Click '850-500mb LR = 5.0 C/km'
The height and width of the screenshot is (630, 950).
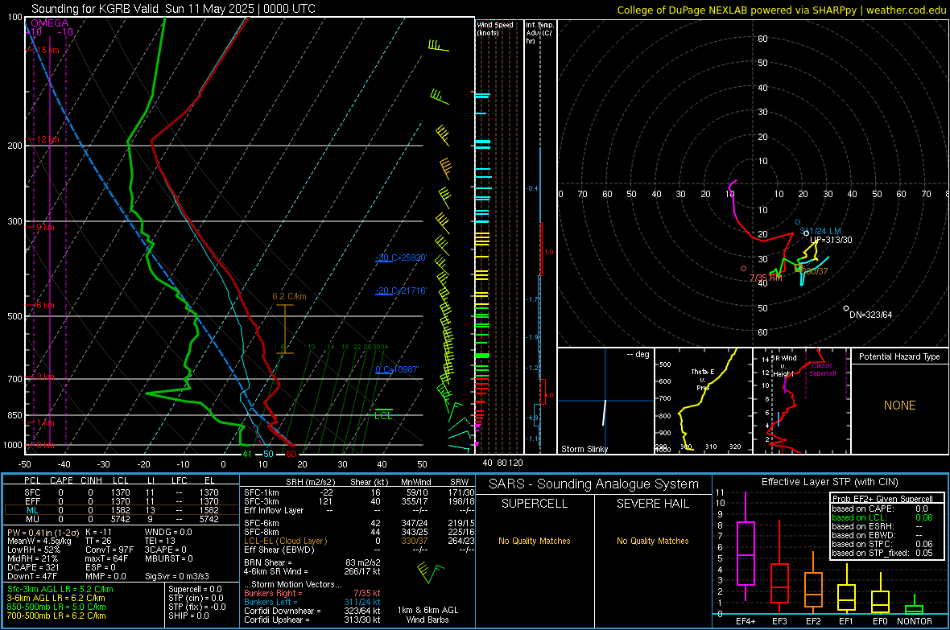click(56, 607)
